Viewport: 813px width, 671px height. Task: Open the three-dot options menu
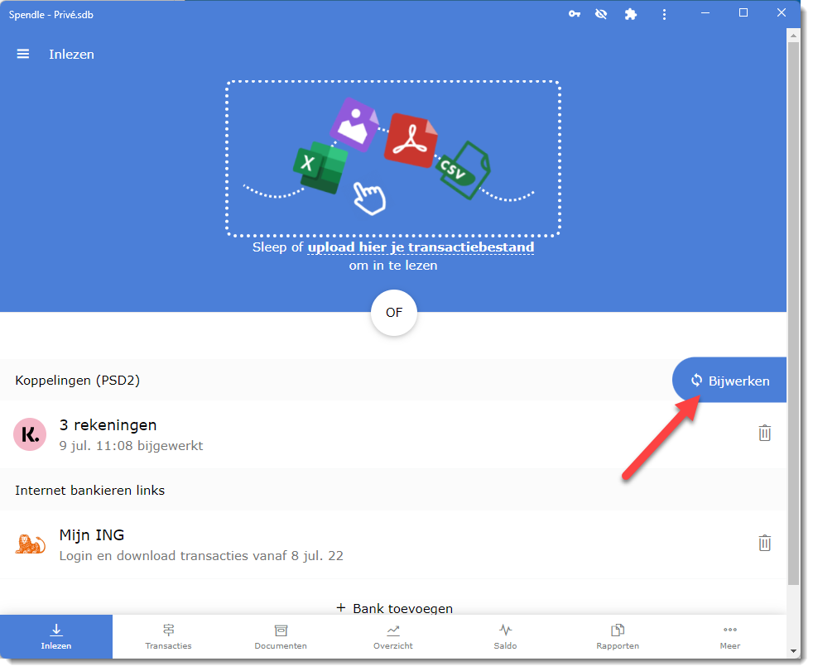pos(664,15)
